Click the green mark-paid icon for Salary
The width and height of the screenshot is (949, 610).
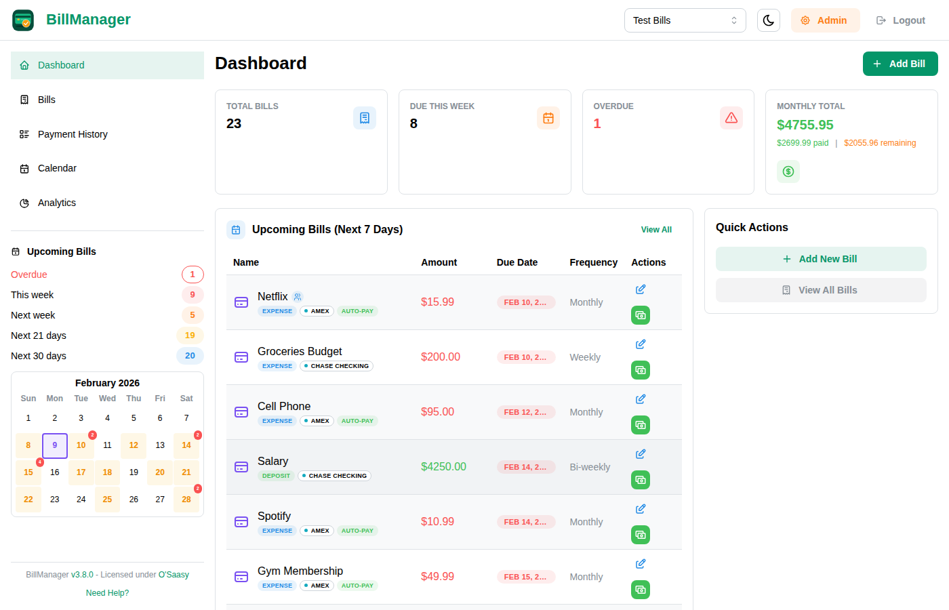tap(640, 480)
